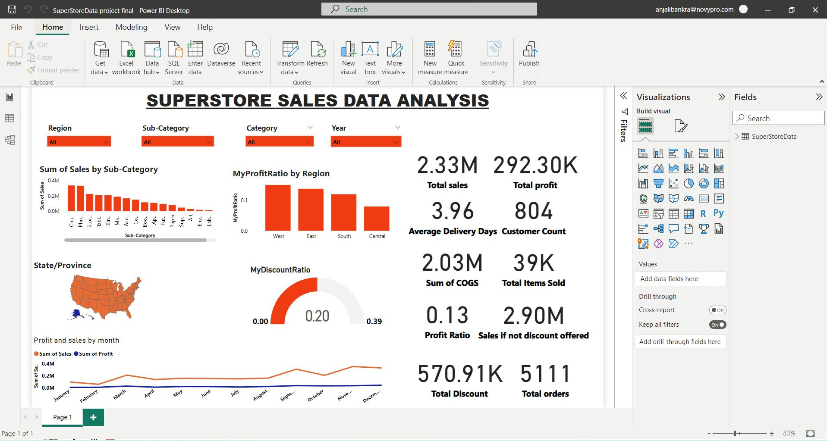Select the Pie chart visual

(x=689, y=183)
